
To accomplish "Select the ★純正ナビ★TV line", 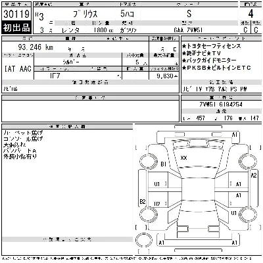I will [201, 53].
